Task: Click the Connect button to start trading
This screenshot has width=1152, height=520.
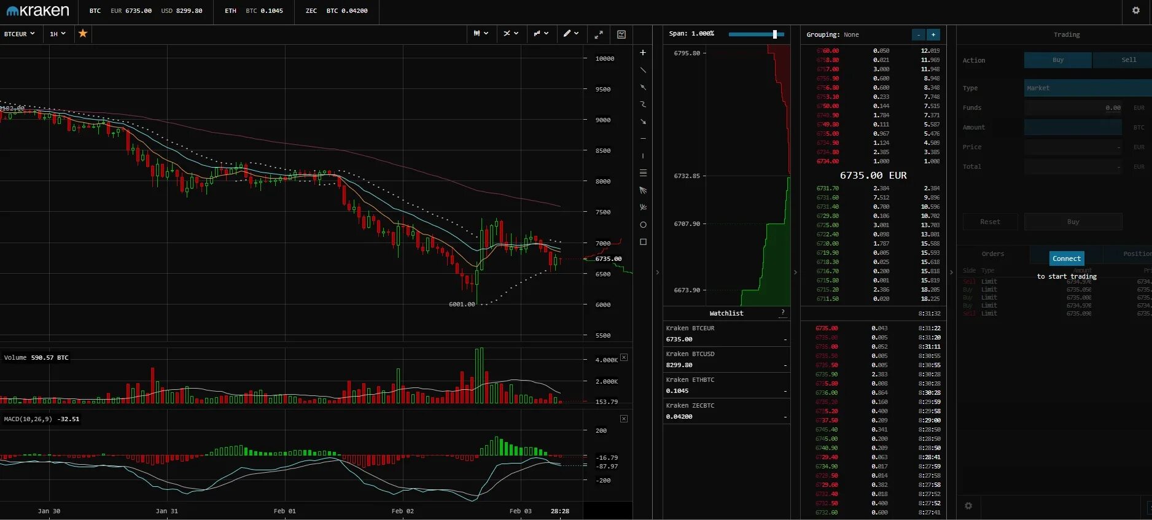Action: tap(1067, 258)
